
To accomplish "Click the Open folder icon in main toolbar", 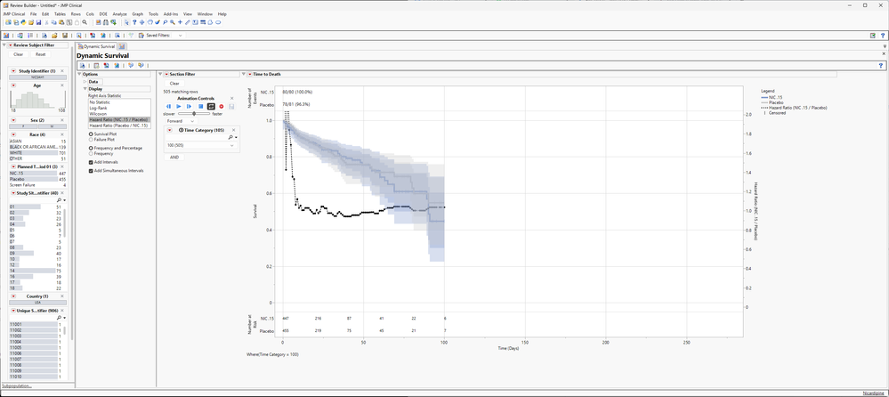I will pyautogui.click(x=31, y=22).
